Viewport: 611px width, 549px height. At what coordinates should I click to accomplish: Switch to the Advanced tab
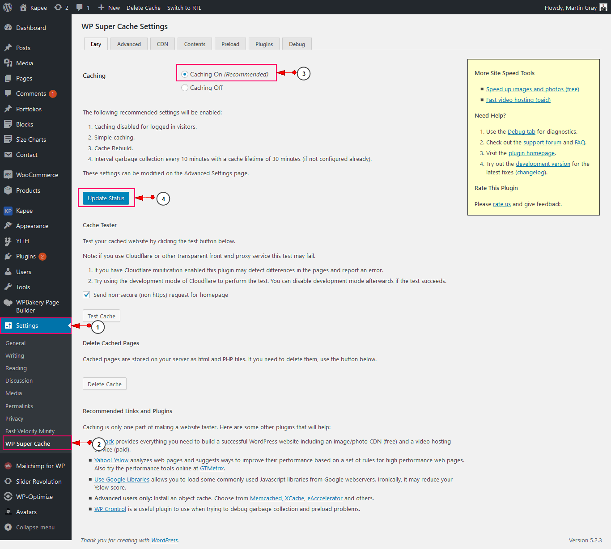tap(129, 44)
